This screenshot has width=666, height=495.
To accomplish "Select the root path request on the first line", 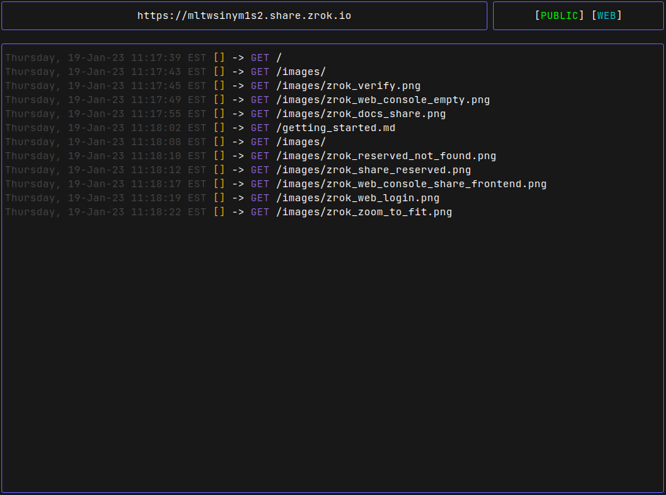I will coord(279,57).
